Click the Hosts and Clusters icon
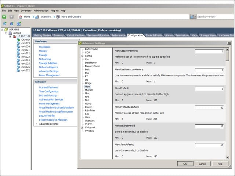 click(x=58, y=17)
